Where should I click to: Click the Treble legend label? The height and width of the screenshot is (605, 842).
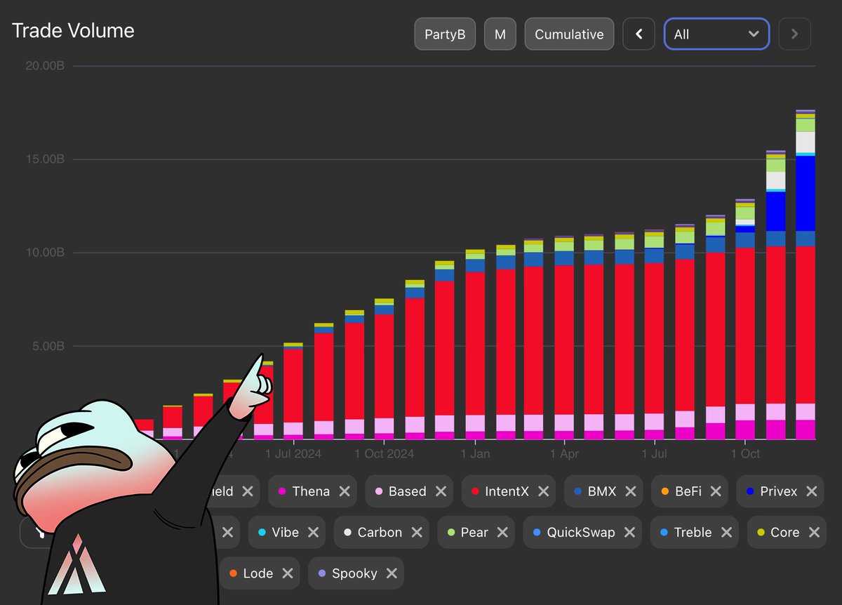(x=693, y=533)
